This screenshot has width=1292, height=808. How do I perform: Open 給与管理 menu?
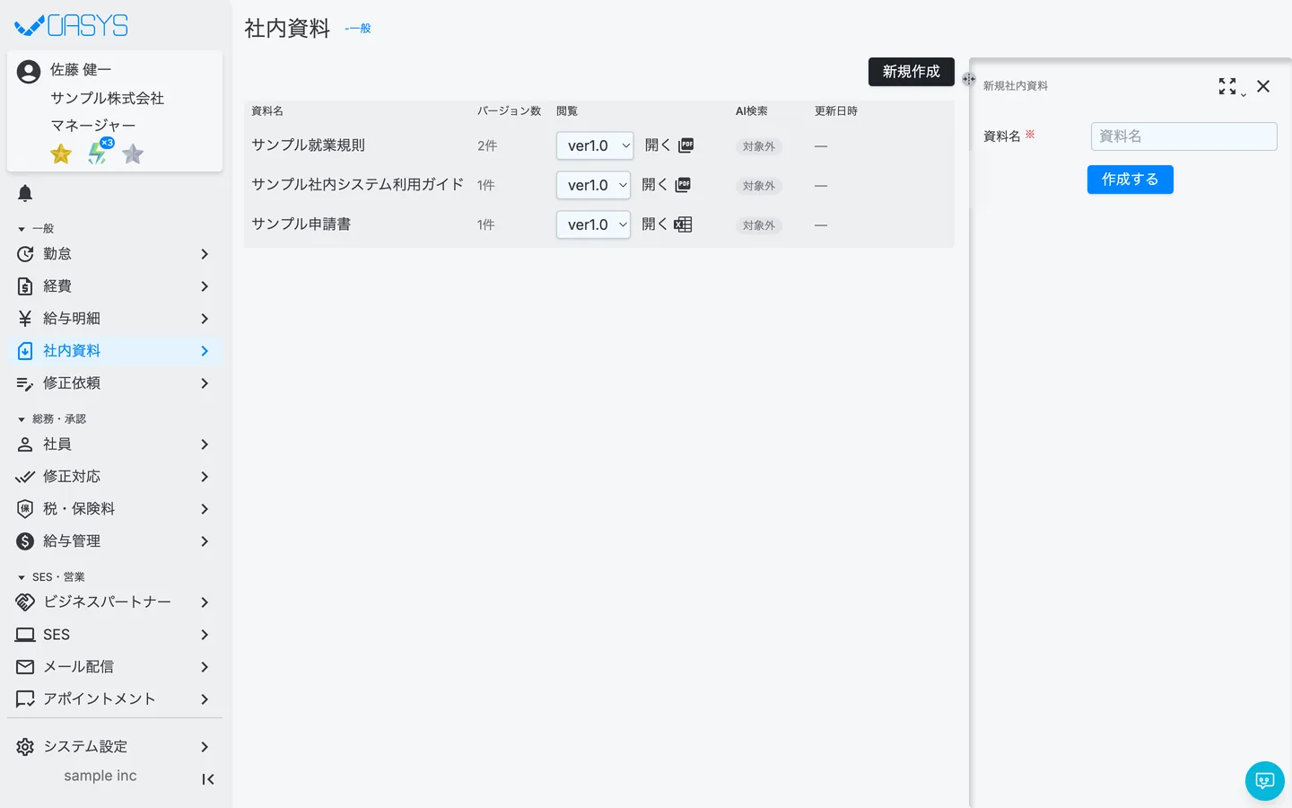(x=114, y=541)
